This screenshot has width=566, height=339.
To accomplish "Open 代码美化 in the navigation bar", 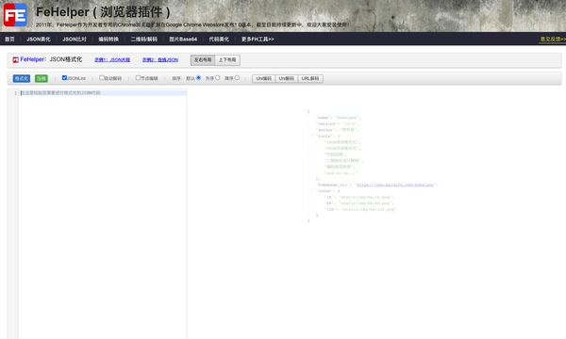I will click(219, 39).
